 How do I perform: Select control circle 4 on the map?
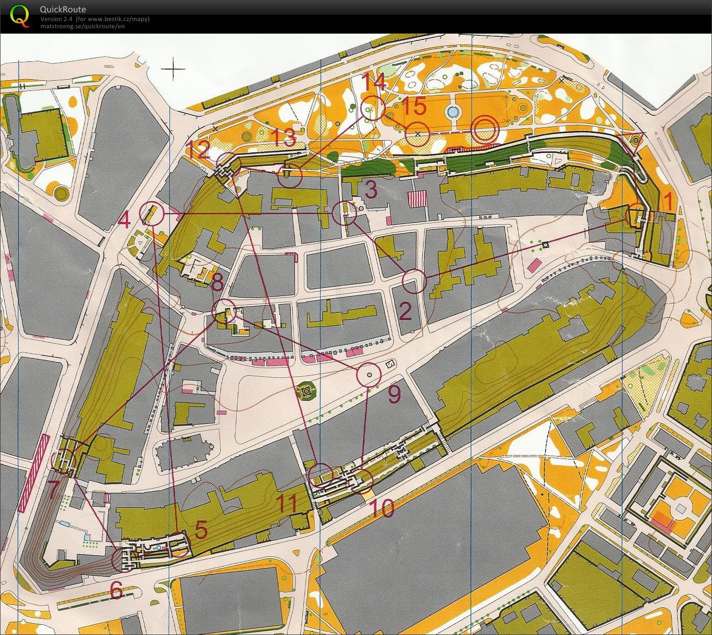[x=151, y=213]
